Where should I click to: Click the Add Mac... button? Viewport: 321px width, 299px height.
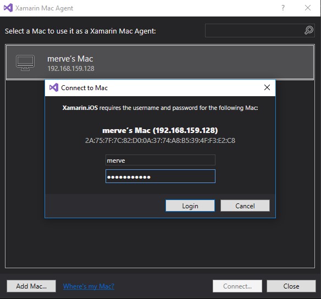click(x=31, y=286)
